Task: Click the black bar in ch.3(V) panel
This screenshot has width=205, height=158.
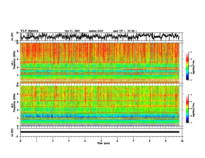Action: tap(100, 132)
